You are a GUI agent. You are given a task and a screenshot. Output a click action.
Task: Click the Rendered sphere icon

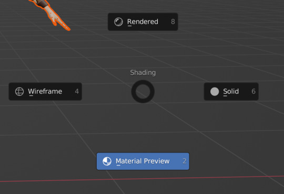(118, 22)
